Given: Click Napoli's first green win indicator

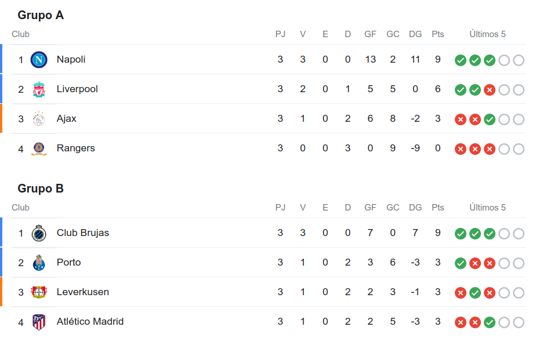Looking at the screenshot, I should [x=461, y=60].
